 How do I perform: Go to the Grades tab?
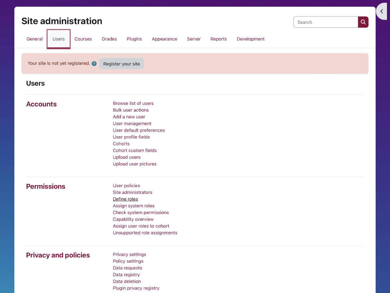coord(109,39)
